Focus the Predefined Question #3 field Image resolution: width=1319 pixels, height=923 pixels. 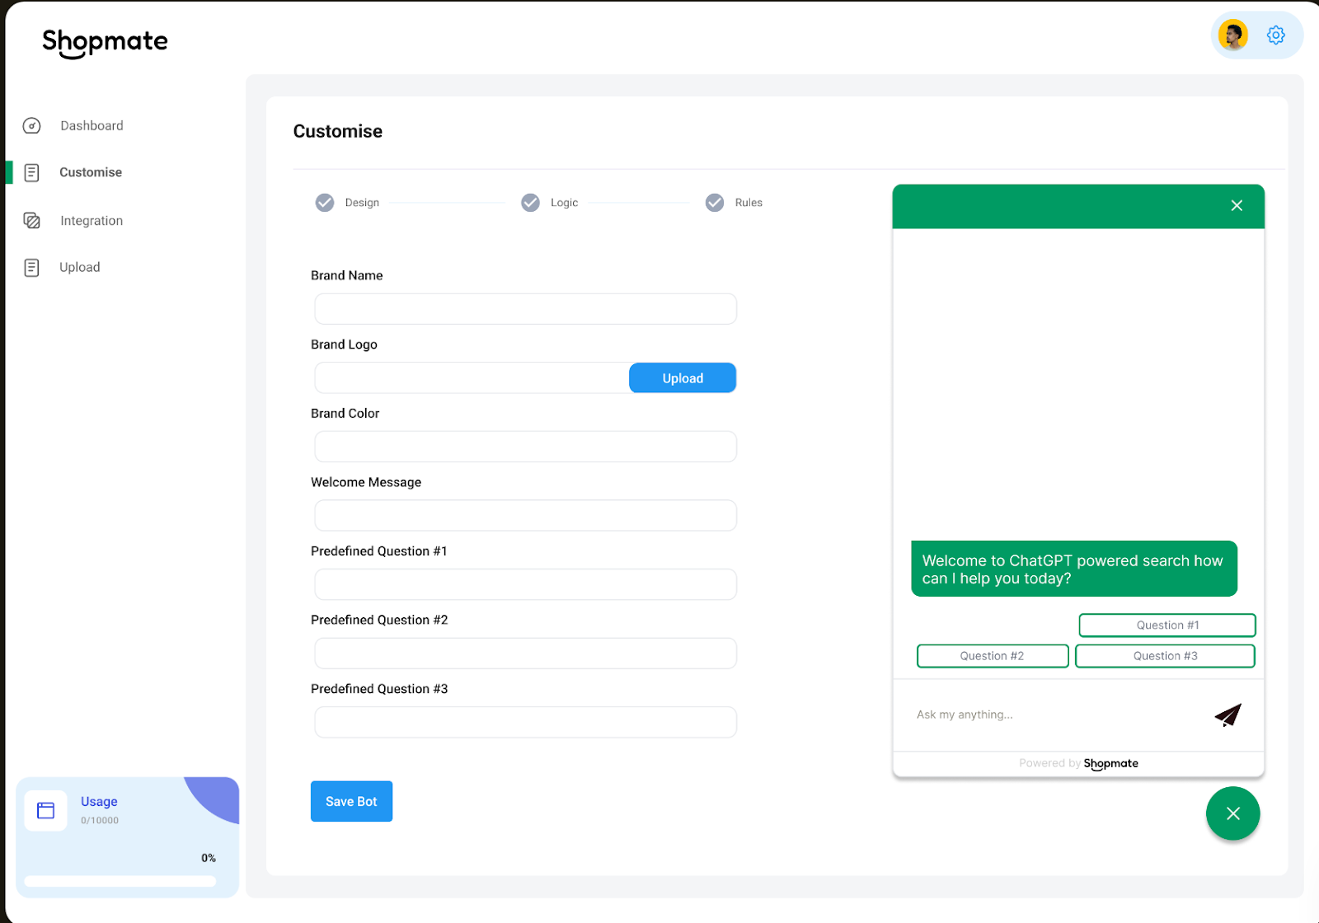[x=525, y=722]
